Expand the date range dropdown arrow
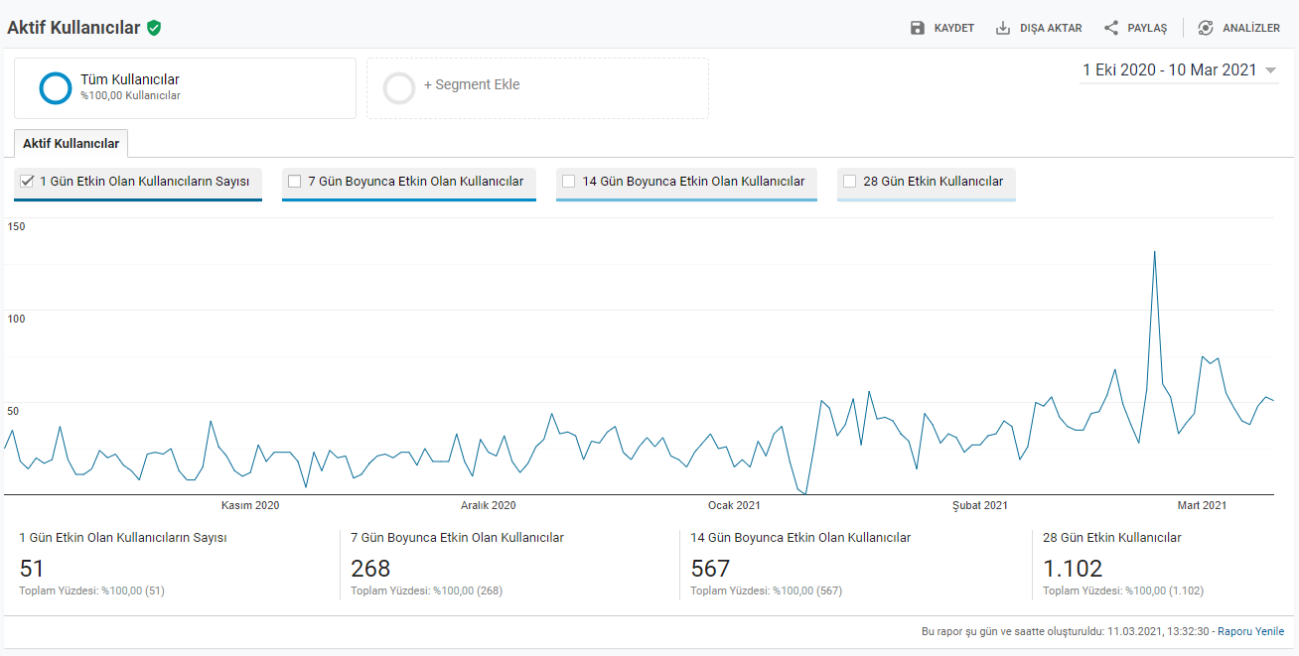This screenshot has height=656, width=1299. pyautogui.click(x=1270, y=70)
